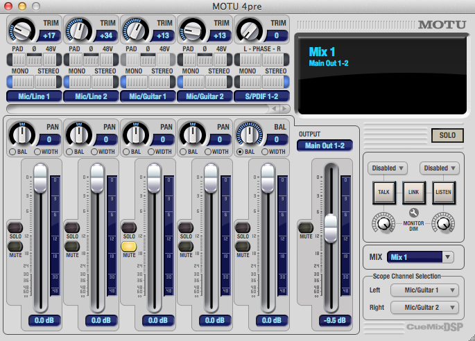The height and width of the screenshot is (341, 475).
Task: Click the channel strip scroll left arrow
Action: coord(274,108)
